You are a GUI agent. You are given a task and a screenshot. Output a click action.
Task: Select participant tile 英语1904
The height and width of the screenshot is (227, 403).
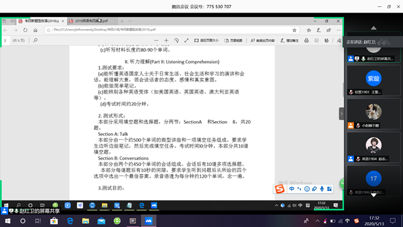click(x=373, y=147)
